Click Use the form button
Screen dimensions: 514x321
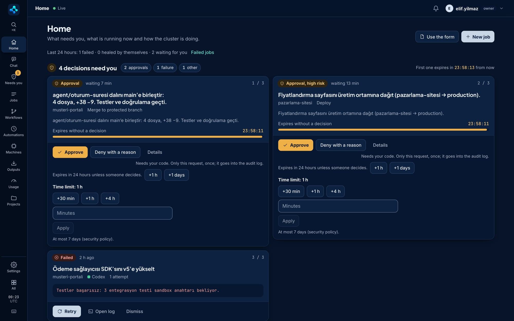point(437,37)
